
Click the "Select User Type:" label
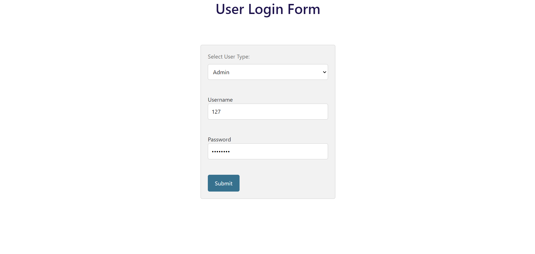click(x=229, y=57)
